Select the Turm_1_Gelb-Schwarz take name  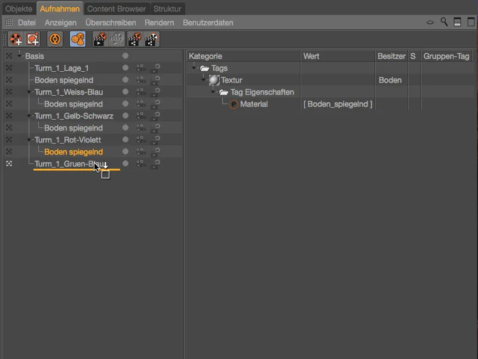pyautogui.click(x=73, y=116)
